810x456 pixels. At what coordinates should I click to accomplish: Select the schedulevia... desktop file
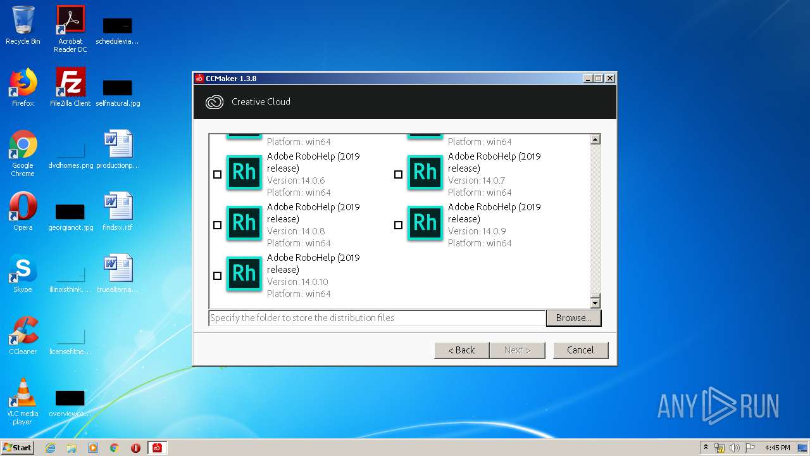(x=118, y=30)
